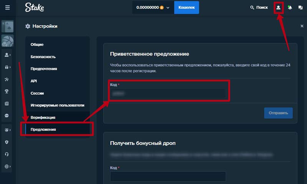
Task: Select the Общие settings tab
Action: 58,44
